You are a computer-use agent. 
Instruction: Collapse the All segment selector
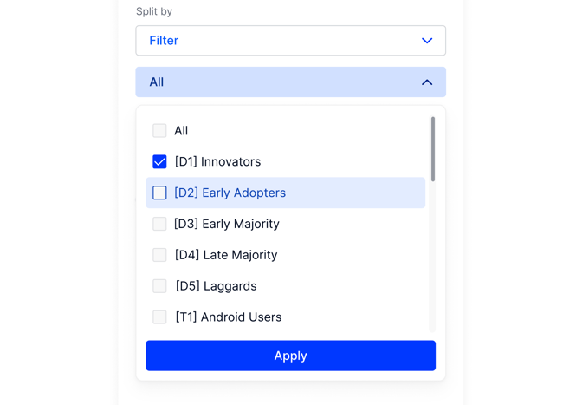(290, 82)
